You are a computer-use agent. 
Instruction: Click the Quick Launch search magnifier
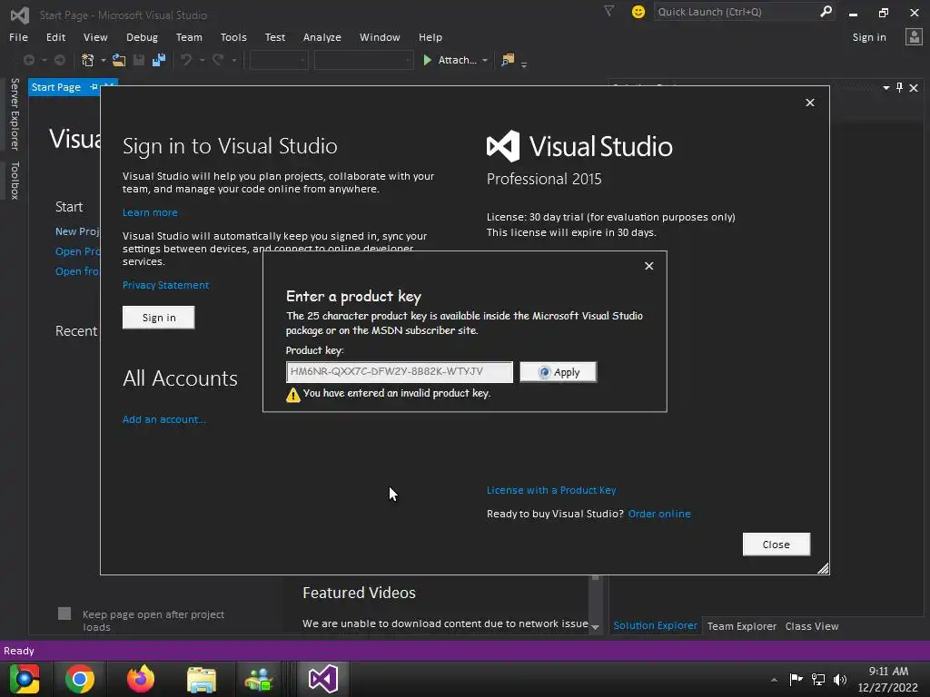[826, 11]
